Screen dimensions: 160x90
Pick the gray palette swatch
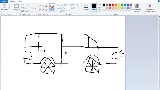click(x=107, y=5)
